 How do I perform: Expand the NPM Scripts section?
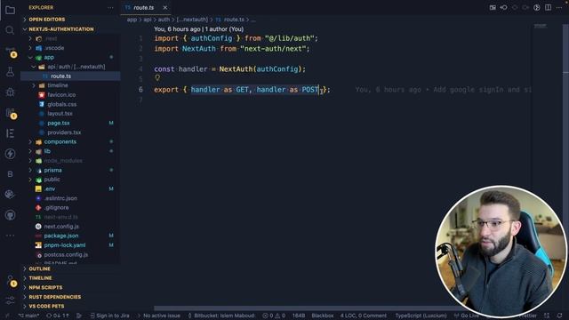click(45, 288)
